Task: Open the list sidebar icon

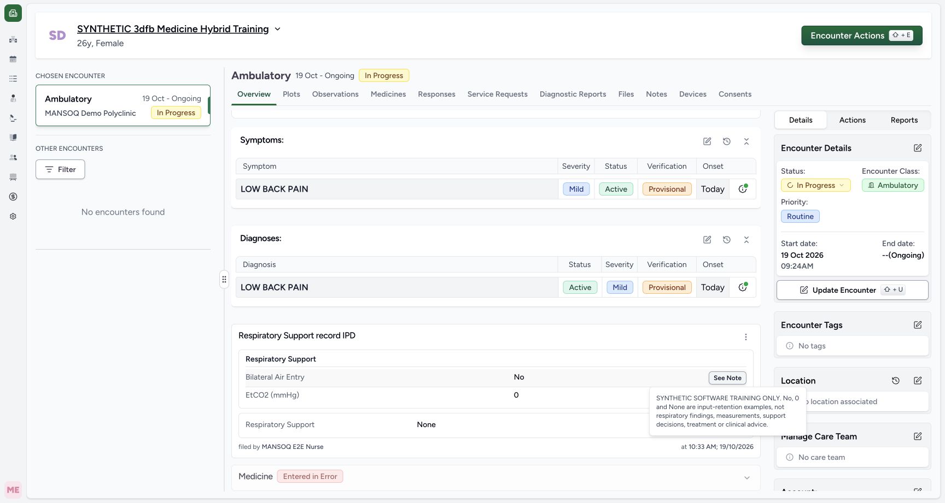Action: 13,79
